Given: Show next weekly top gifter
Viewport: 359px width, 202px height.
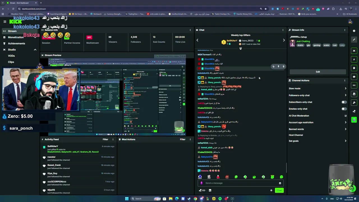Looking at the screenshot, I should tap(284, 40).
